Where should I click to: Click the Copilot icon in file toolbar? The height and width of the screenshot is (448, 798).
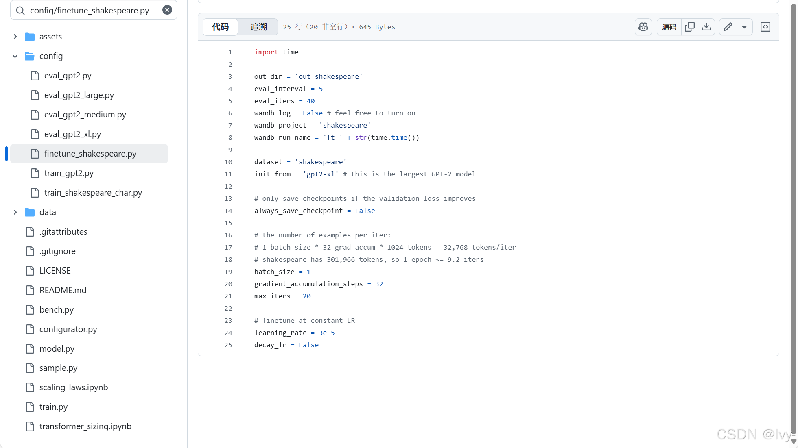click(643, 27)
